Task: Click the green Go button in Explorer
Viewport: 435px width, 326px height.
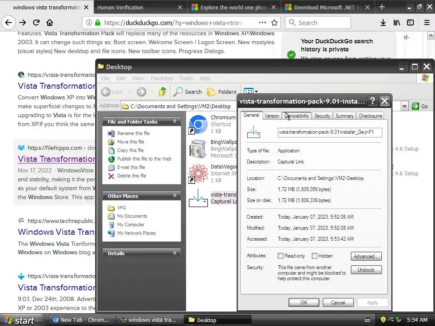Action: pos(420,106)
